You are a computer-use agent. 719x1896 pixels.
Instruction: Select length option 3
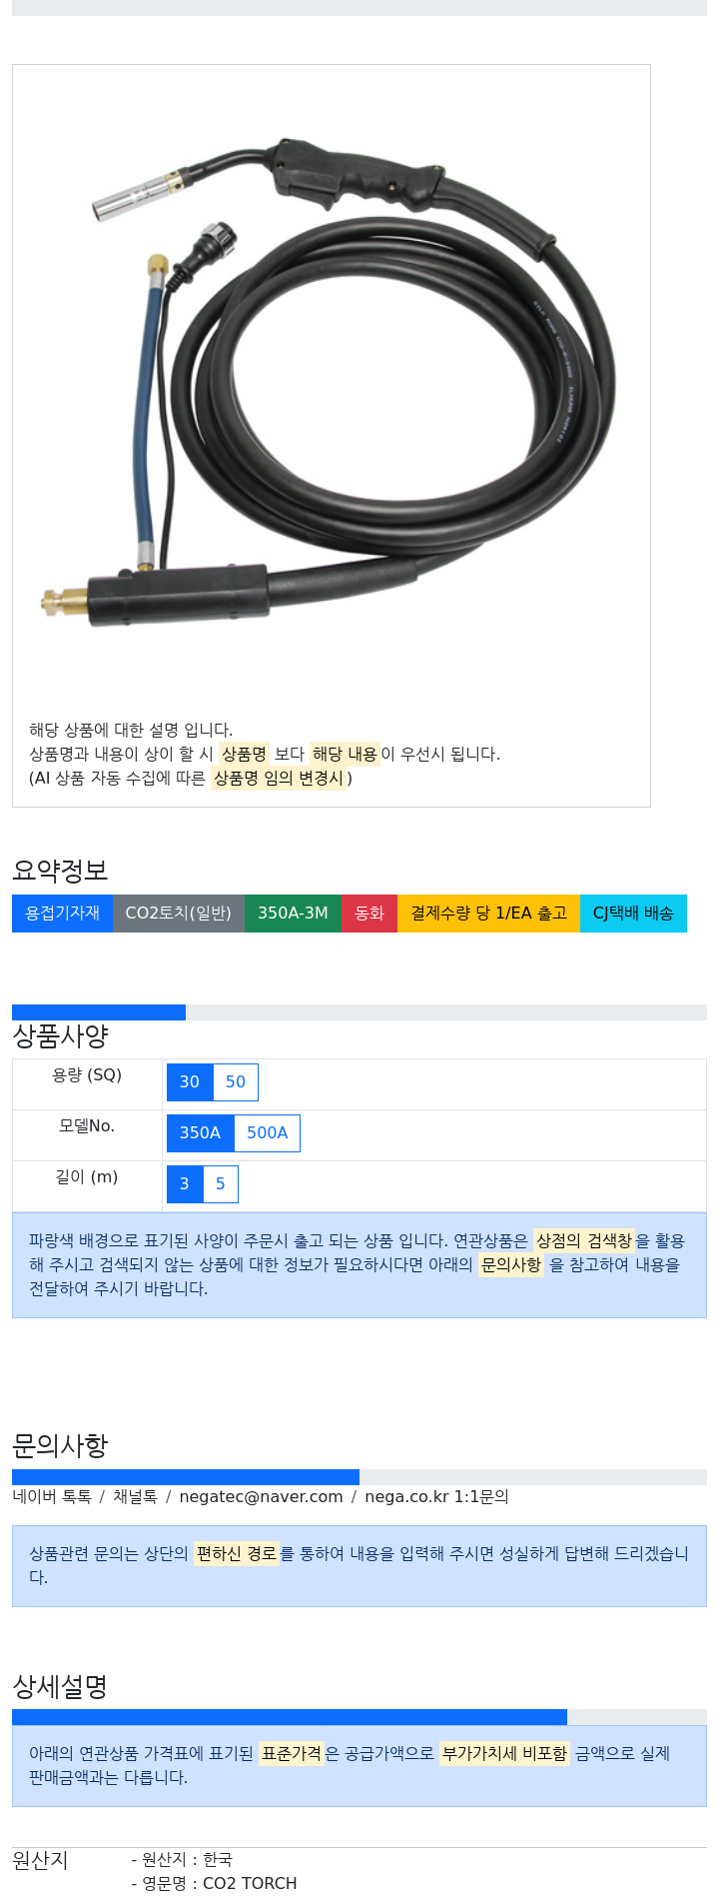[x=185, y=1184]
